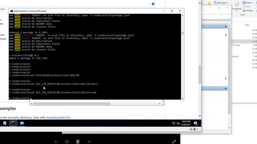Open the Action Center notifications icon

[196, 123]
